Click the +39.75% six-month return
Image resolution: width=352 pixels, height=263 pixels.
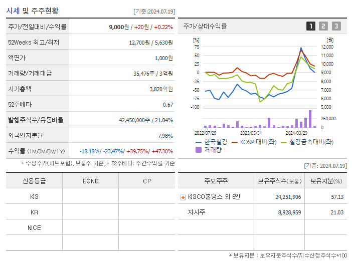click(137, 151)
